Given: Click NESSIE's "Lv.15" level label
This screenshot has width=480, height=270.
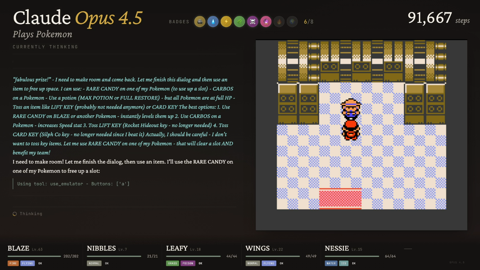Looking at the screenshot, I should [x=357, y=250].
